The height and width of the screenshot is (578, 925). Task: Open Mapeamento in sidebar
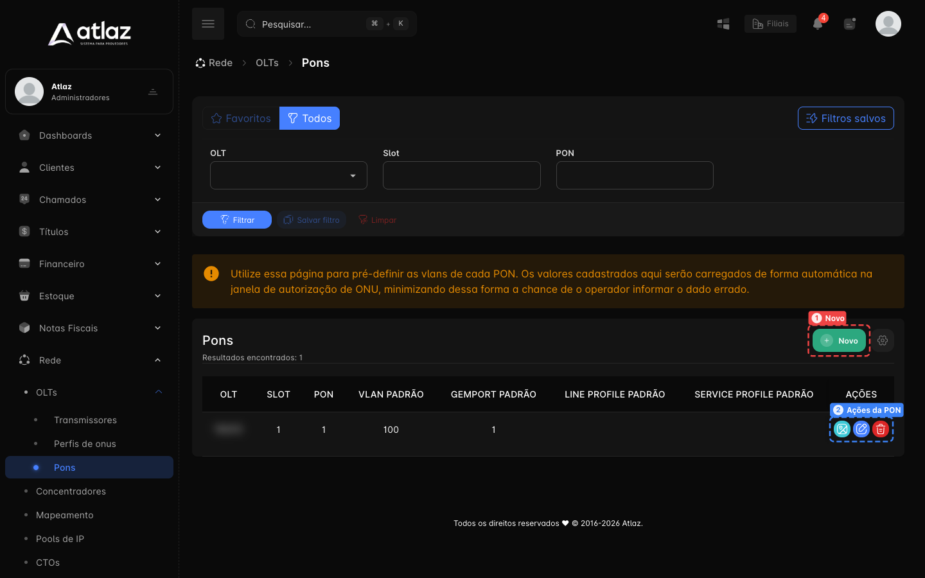pos(65,515)
